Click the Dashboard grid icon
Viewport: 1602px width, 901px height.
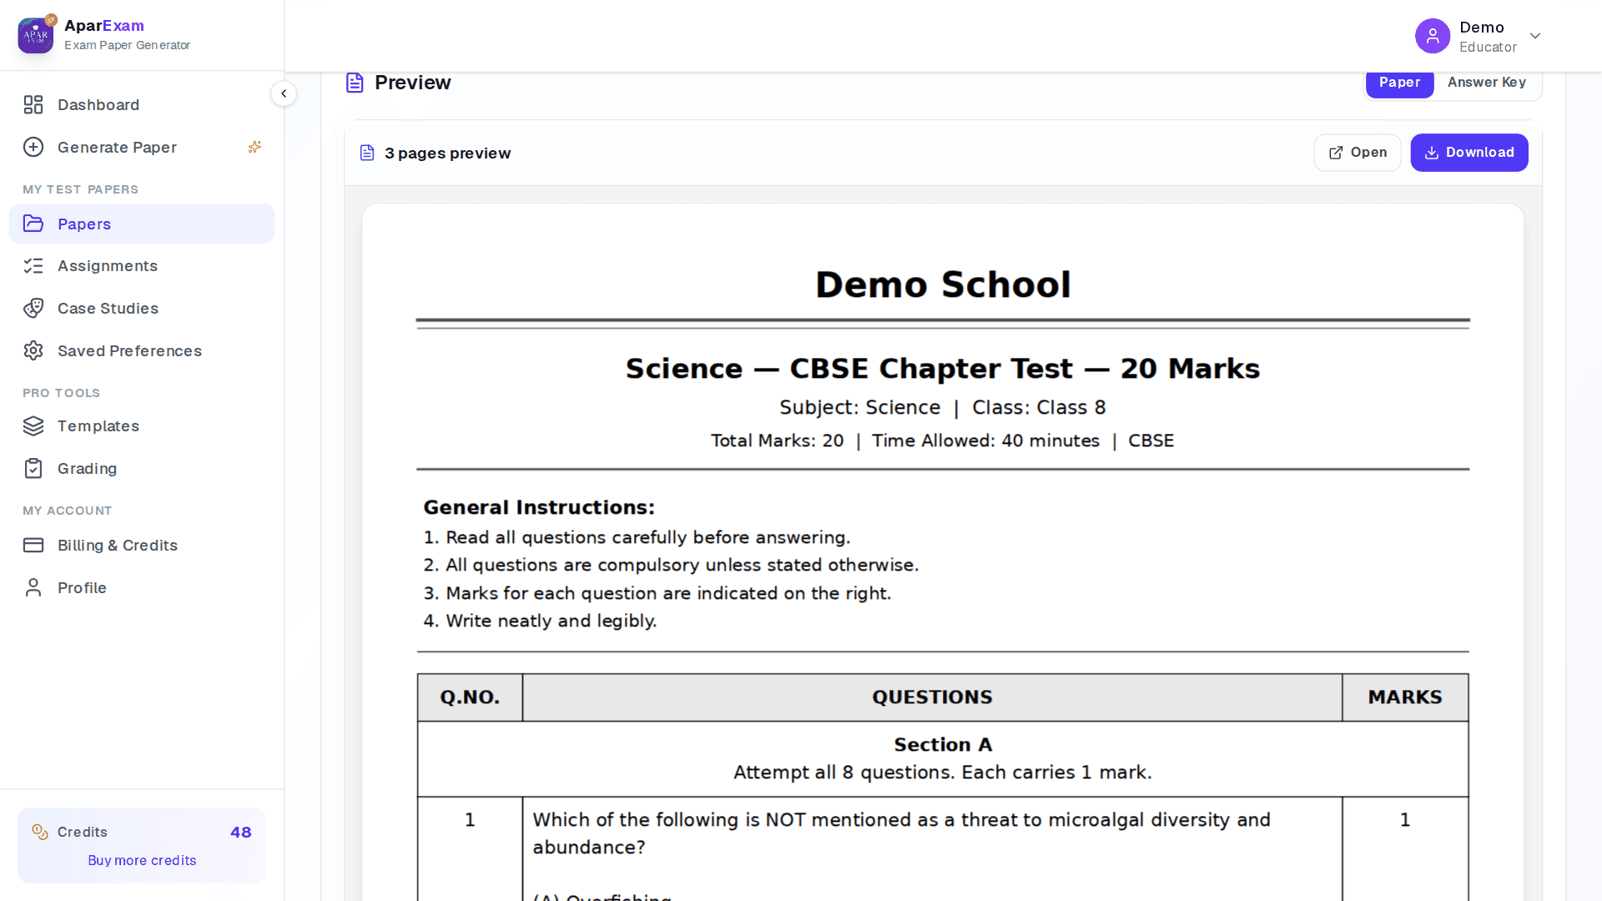pos(33,105)
